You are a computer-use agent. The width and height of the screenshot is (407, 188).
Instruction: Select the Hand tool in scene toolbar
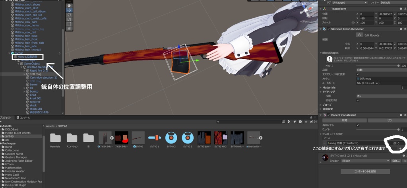69,5
